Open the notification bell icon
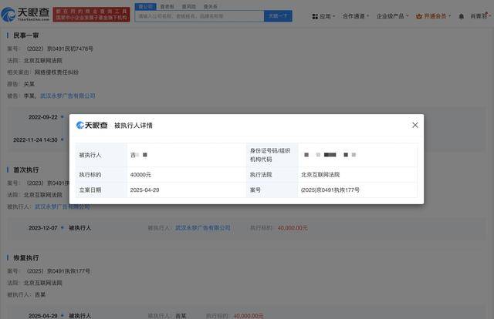This screenshot has width=494, height=319. (462, 16)
